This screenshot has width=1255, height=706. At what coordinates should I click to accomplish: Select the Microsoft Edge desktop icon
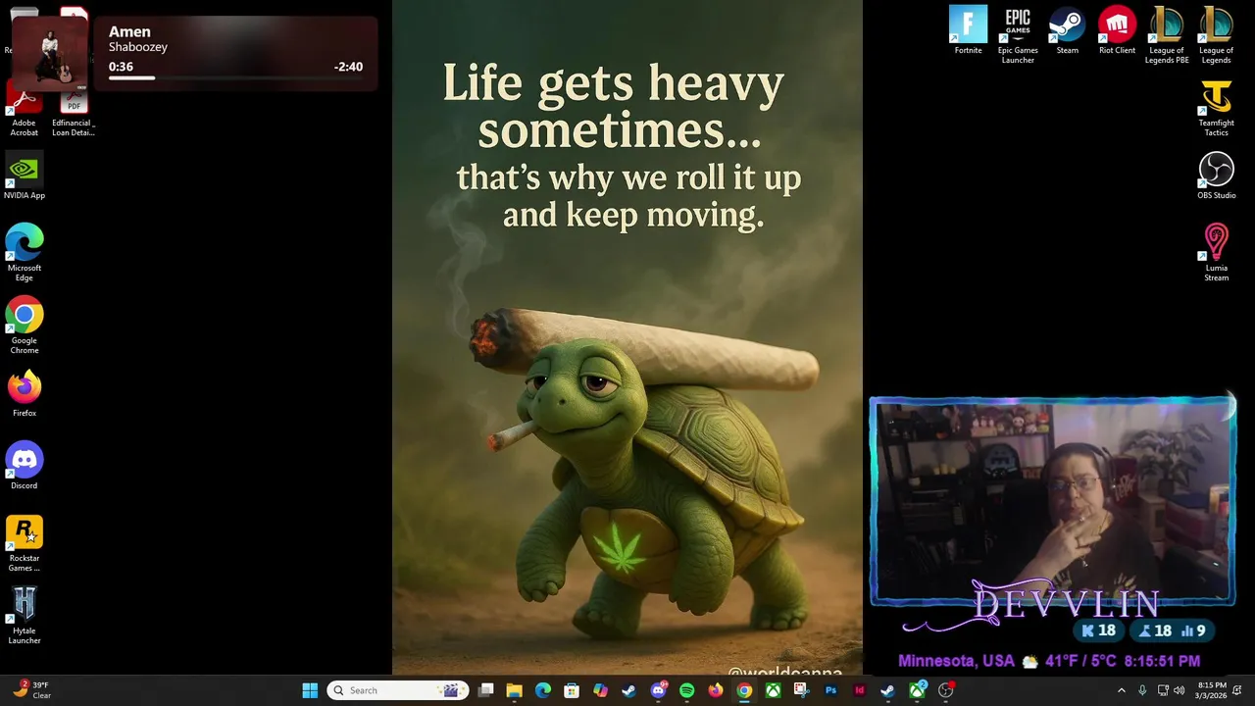tap(25, 253)
